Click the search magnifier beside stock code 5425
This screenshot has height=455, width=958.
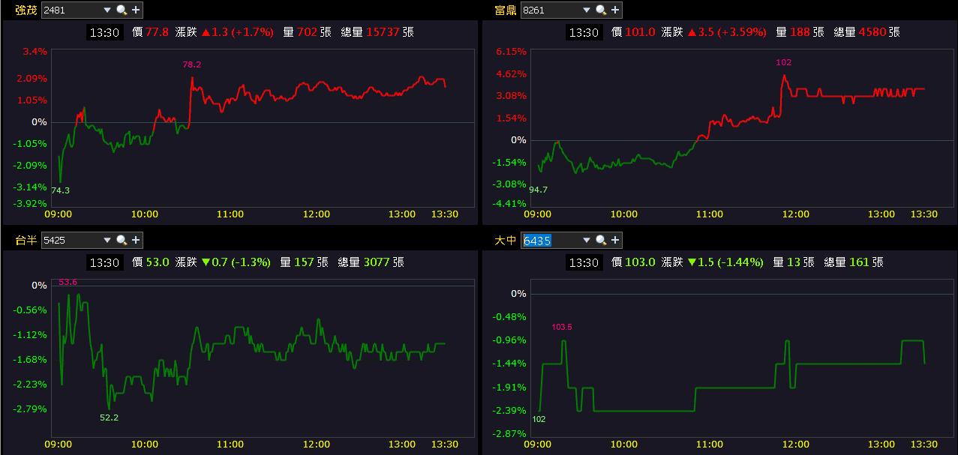click(x=121, y=240)
